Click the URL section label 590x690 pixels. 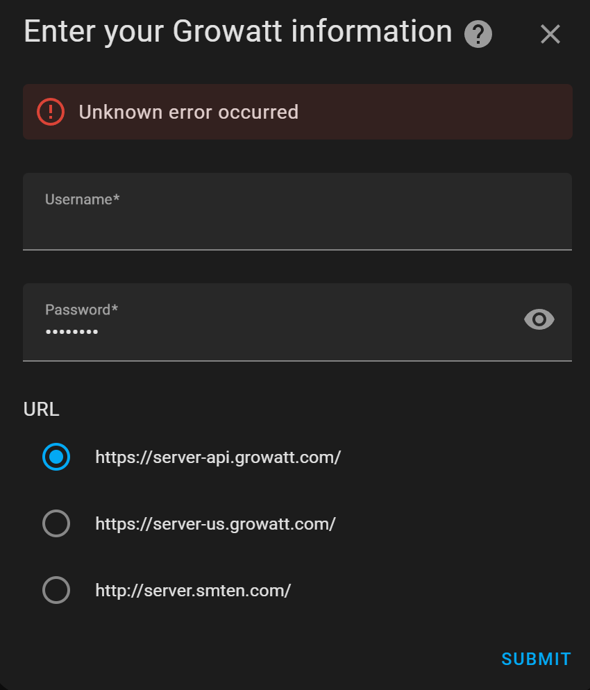coord(41,410)
